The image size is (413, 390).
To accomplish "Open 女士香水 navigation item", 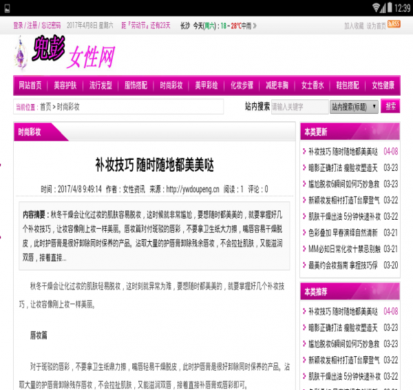I will 313,85.
